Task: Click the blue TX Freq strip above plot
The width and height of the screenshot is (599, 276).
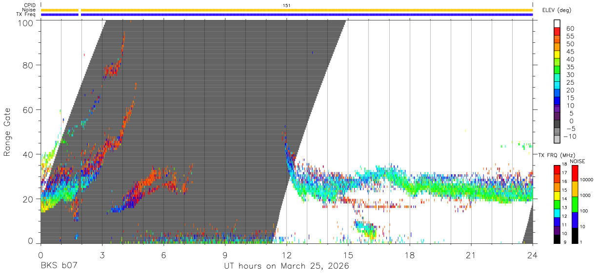Action: [287, 15]
